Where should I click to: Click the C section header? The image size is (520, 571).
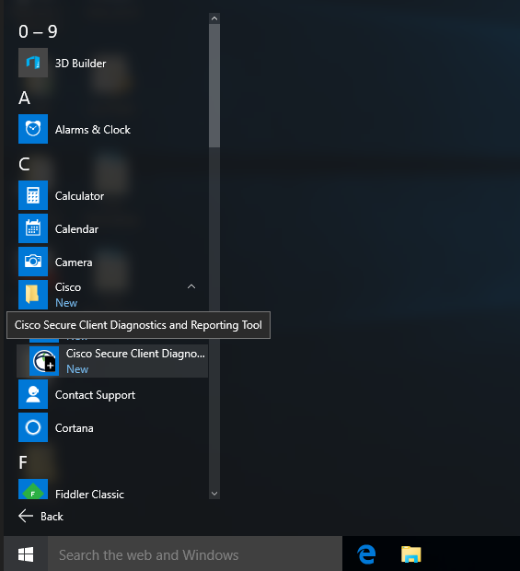[x=24, y=164]
